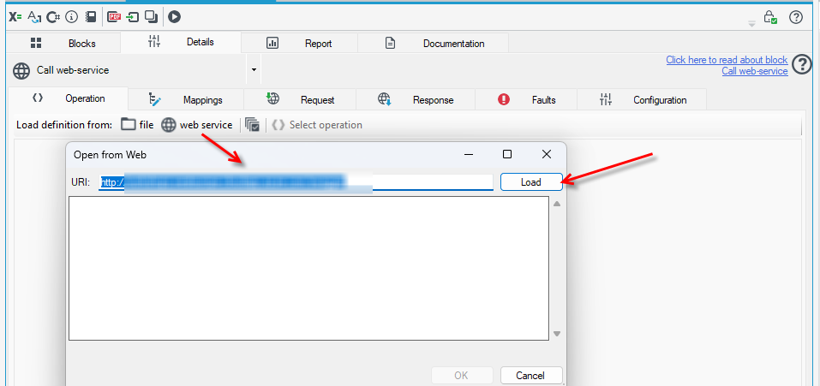Load definition from web service

pyautogui.click(x=196, y=125)
